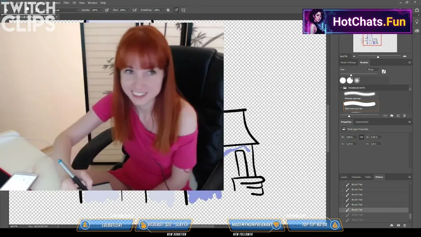Open status bar document info arrow
Viewport: 421px width, 237px height.
[58, 226]
